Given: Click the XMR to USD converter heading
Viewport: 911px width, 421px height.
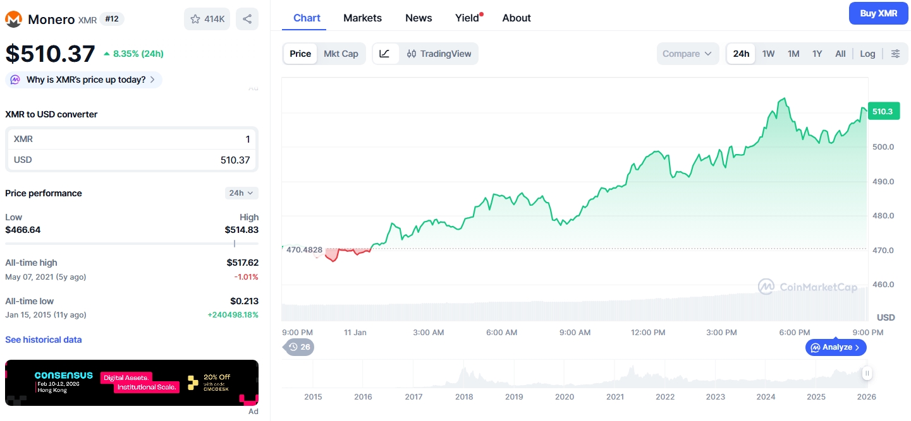Looking at the screenshot, I should tap(51, 114).
